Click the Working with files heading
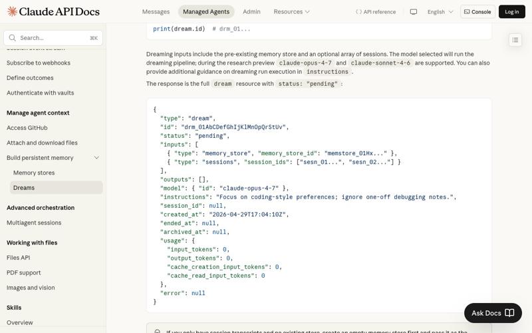The height and width of the screenshot is (333, 532). click(x=32, y=242)
